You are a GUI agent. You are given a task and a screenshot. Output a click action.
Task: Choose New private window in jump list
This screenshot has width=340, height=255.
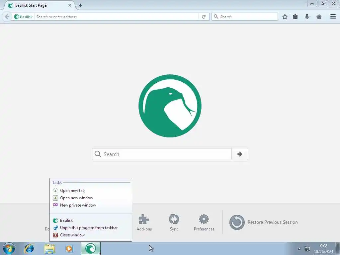(x=91, y=205)
